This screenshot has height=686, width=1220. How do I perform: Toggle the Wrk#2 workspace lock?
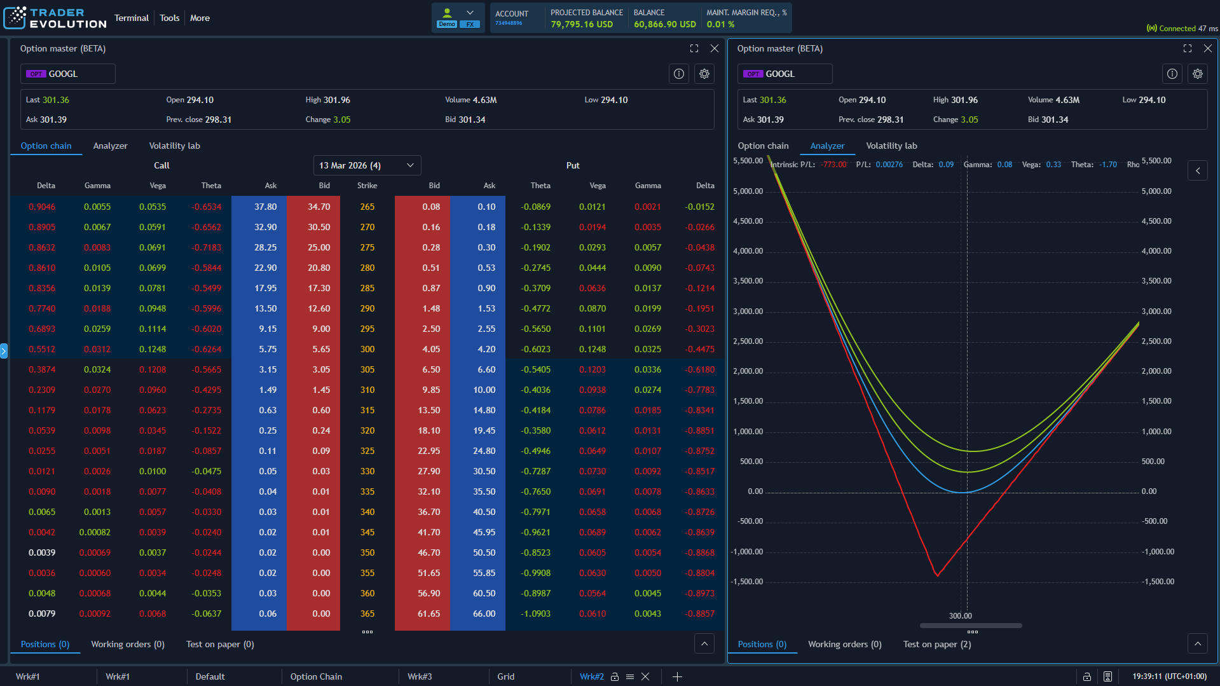614,676
